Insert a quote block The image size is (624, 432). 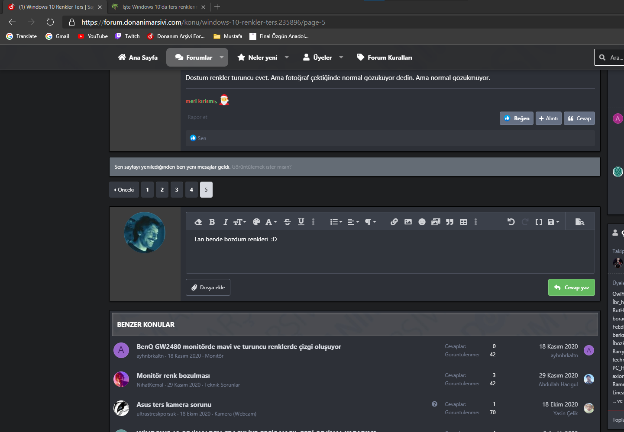[x=449, y=222]
